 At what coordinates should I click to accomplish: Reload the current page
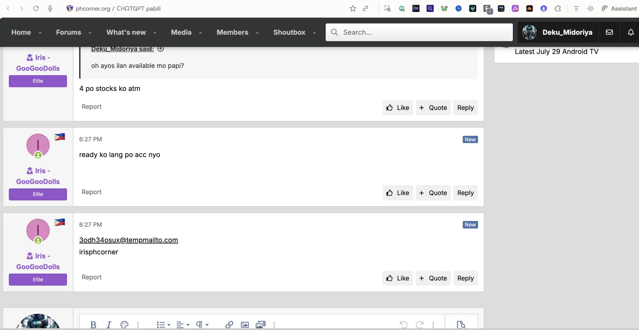click(x=36, y=8)
